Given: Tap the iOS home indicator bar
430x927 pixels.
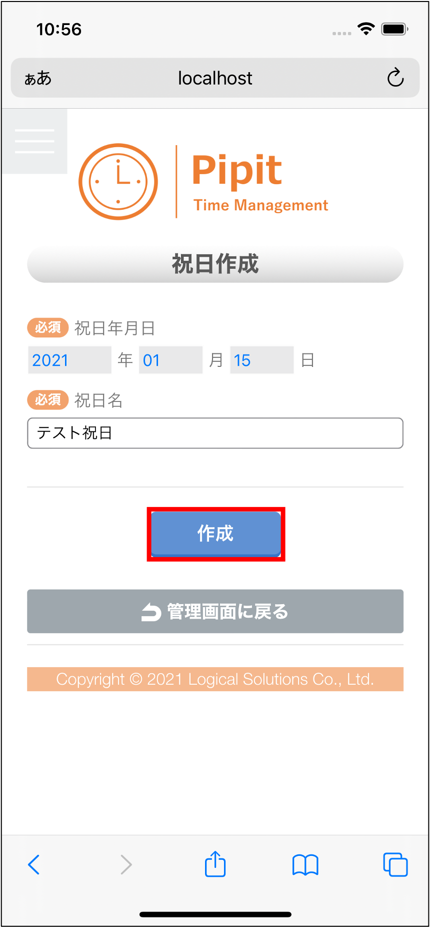Looking at the screenshot, I should coord(215,914).
